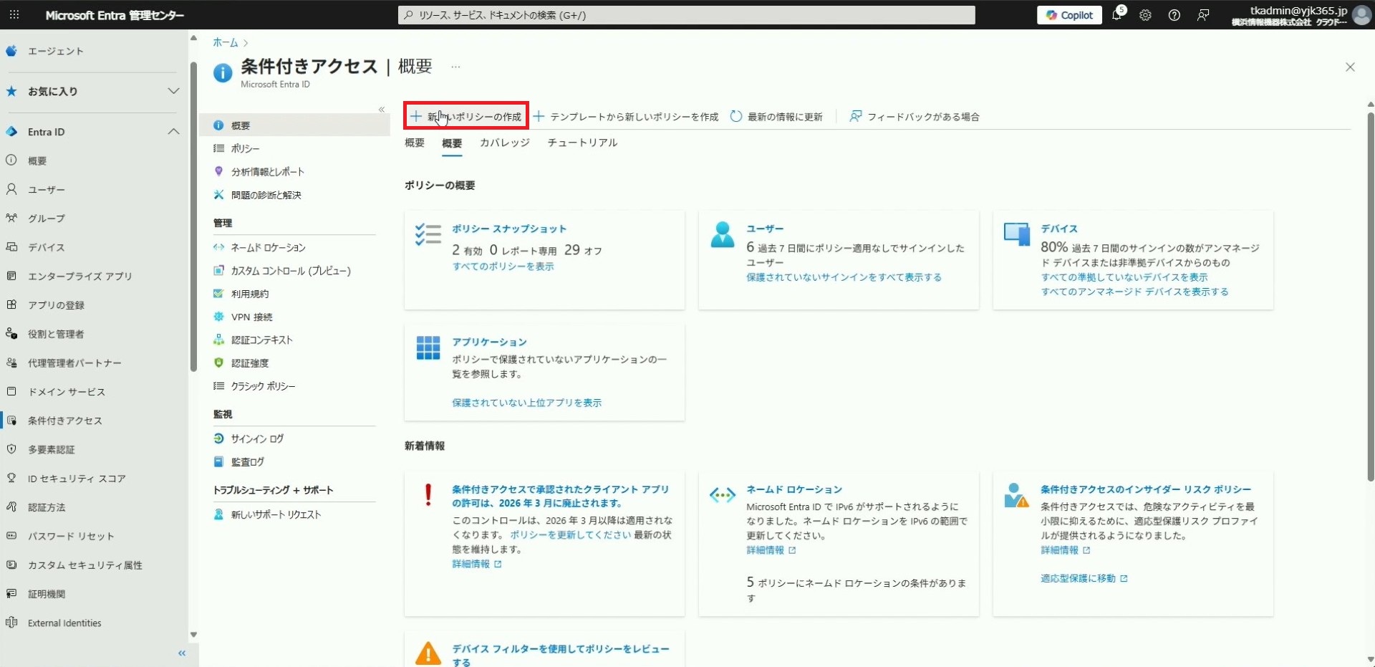Open the notifications bell icon

pos(1116,15)
